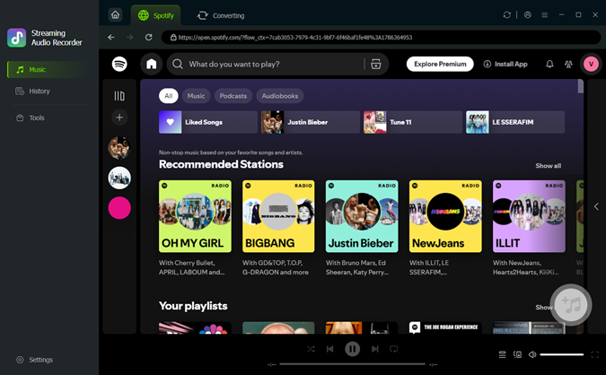The width and height of the screenshot is (606, 375).
Task: Open connect to a device
Action: tap(517, 354)
